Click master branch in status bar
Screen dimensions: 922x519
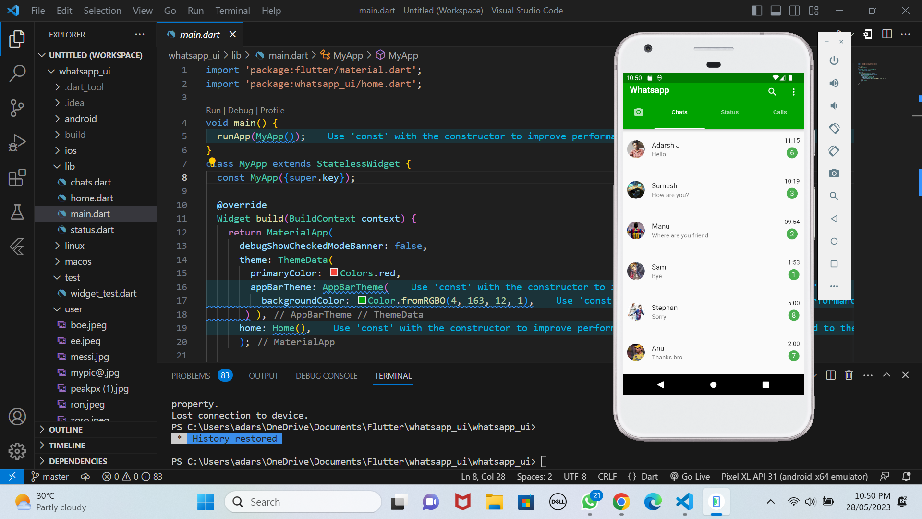point(50,477)
